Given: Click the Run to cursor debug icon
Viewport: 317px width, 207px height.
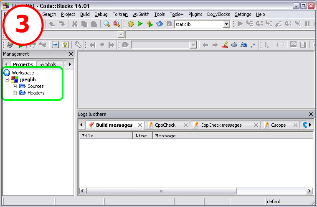Looking at the screenshot, I should coord(250,24).
